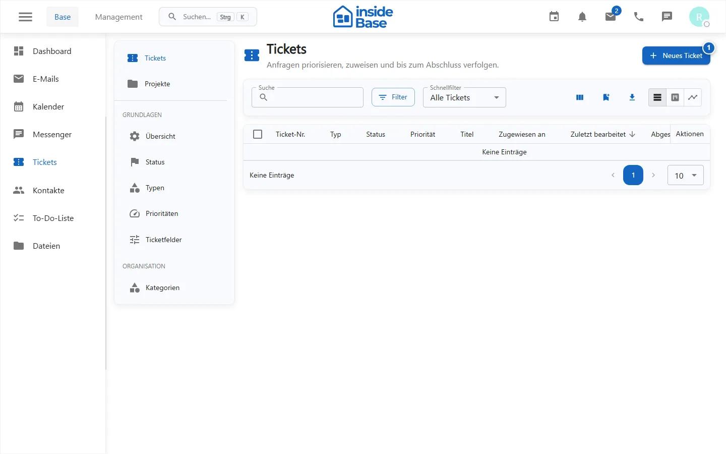Switch to list view
726x454 pixels.
(657, 97)
